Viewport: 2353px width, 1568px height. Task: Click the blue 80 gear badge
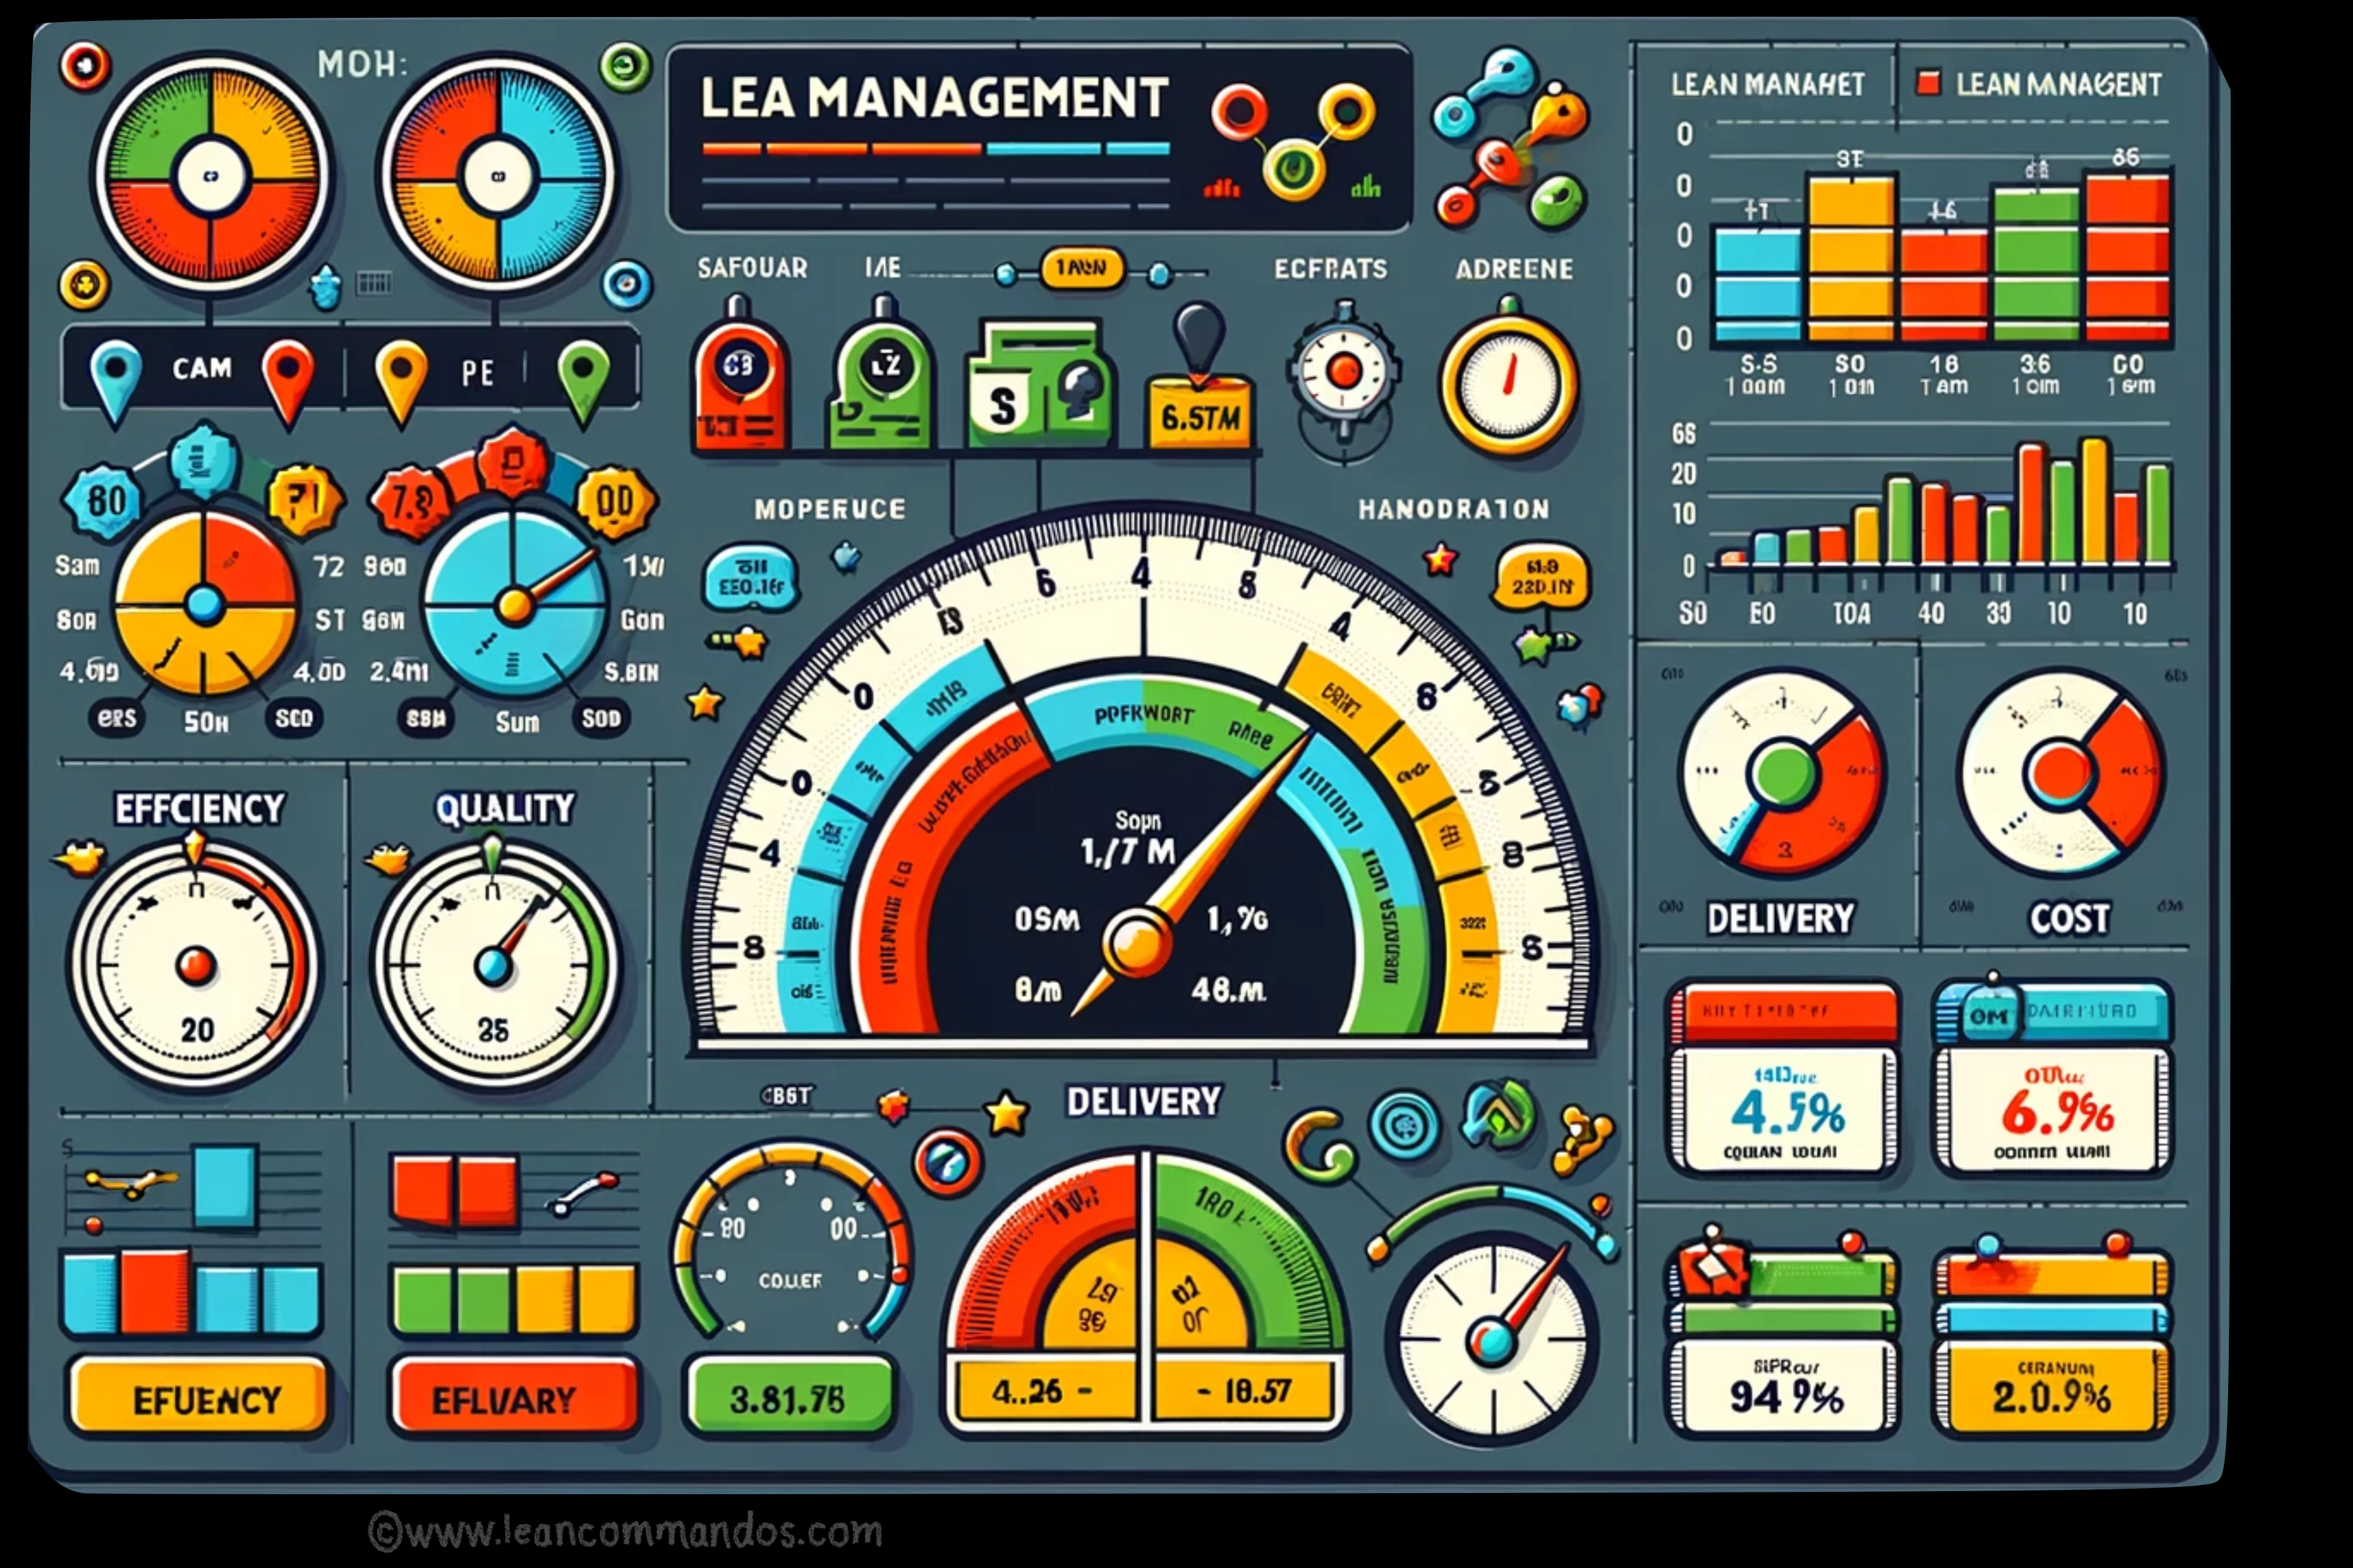coord(104,500)
